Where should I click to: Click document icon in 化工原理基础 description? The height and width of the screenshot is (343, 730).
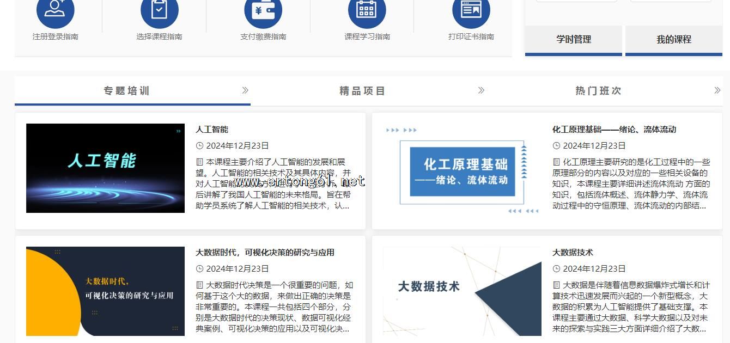click(556, 162)
